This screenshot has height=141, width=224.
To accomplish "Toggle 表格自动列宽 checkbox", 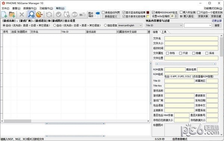I will pos(103,13).
